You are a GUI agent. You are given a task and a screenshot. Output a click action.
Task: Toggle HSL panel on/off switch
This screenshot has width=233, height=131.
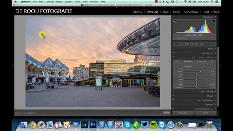click(173, 57)
